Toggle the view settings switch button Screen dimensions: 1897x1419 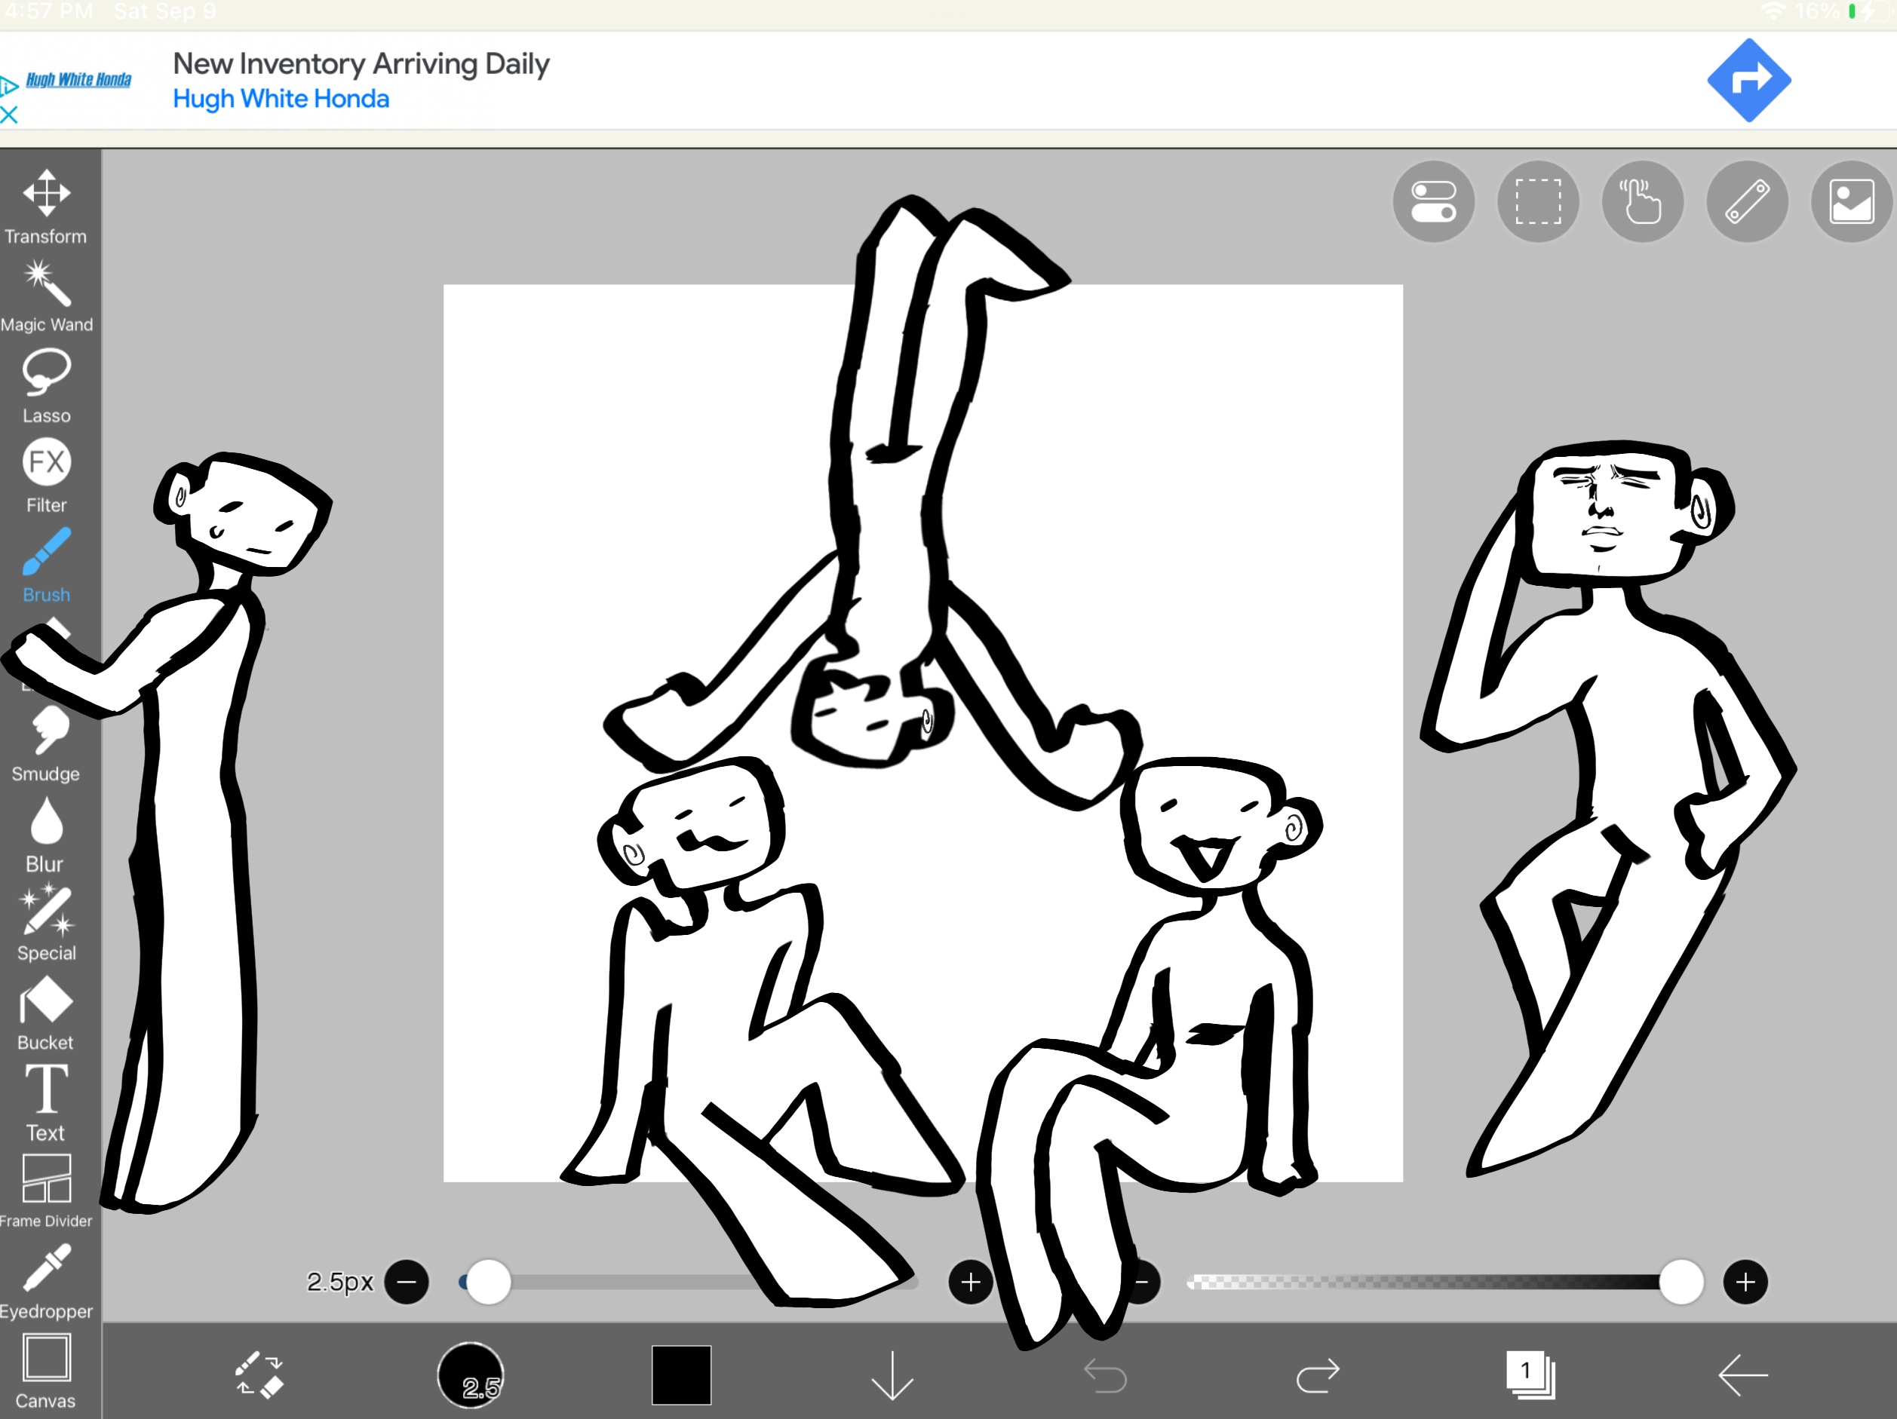tap(1433, 202)
